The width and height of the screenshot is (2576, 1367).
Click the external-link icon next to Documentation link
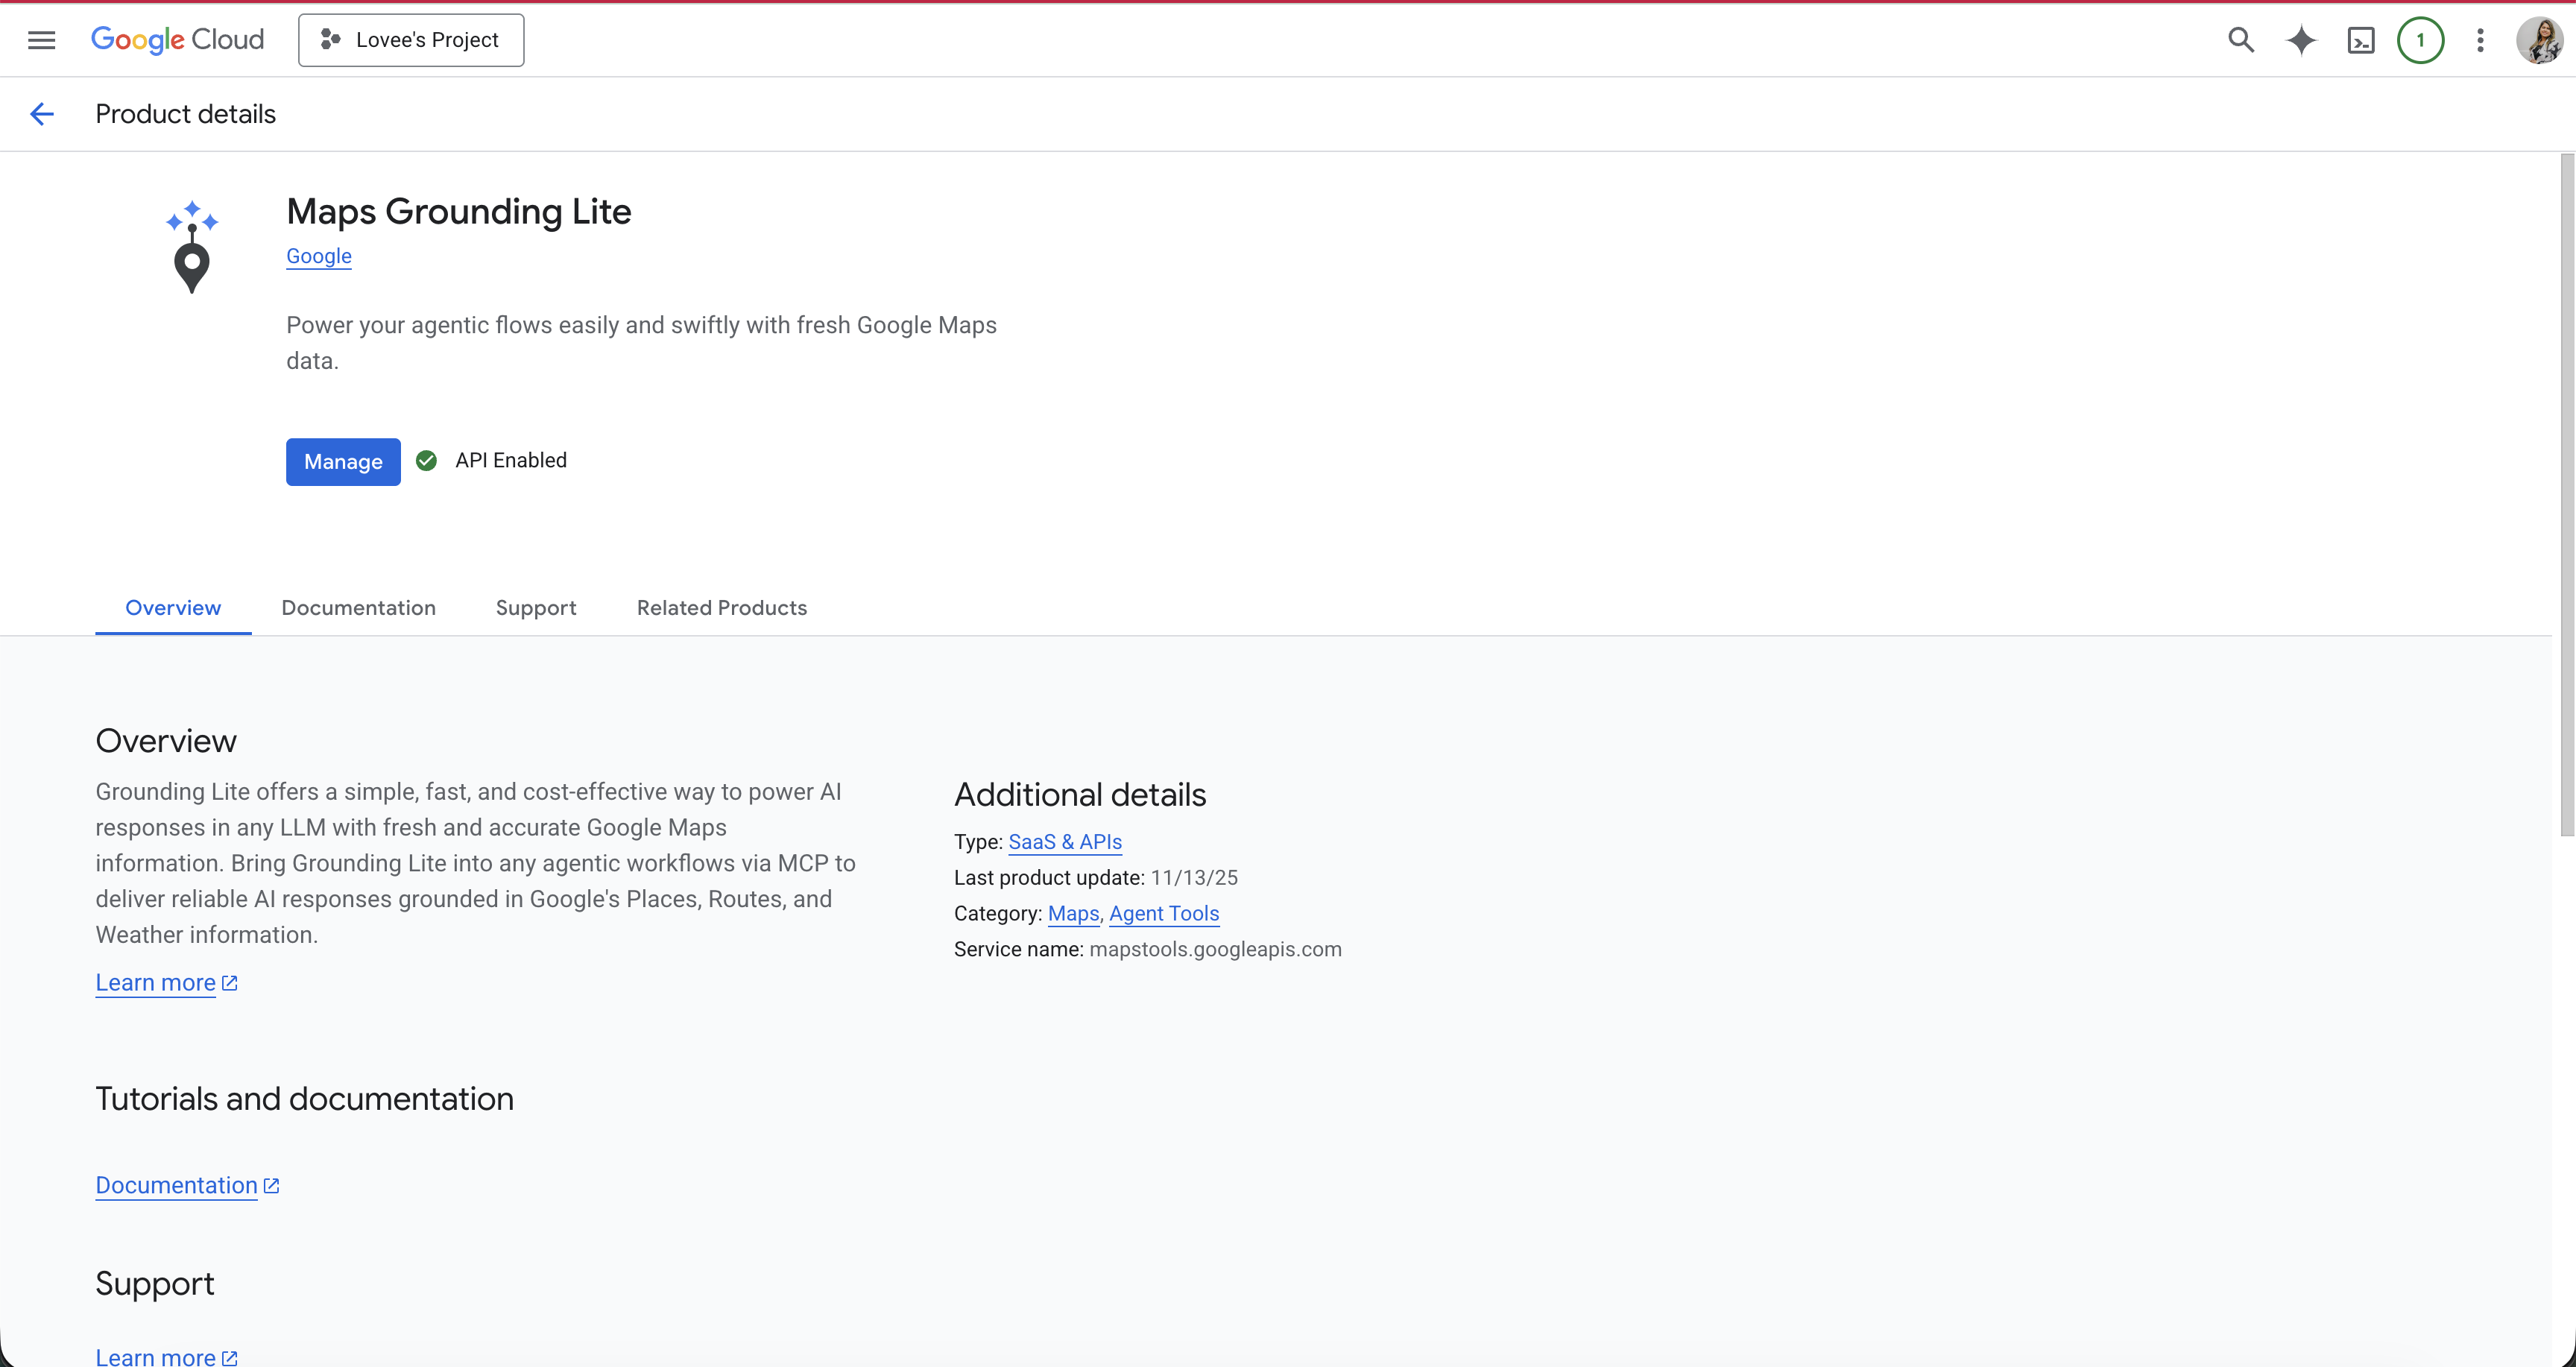pyautogui.click(x=271, y=1185)
